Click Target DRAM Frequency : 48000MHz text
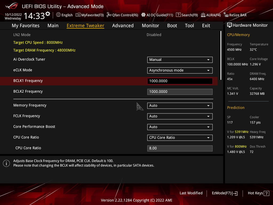 45,50
